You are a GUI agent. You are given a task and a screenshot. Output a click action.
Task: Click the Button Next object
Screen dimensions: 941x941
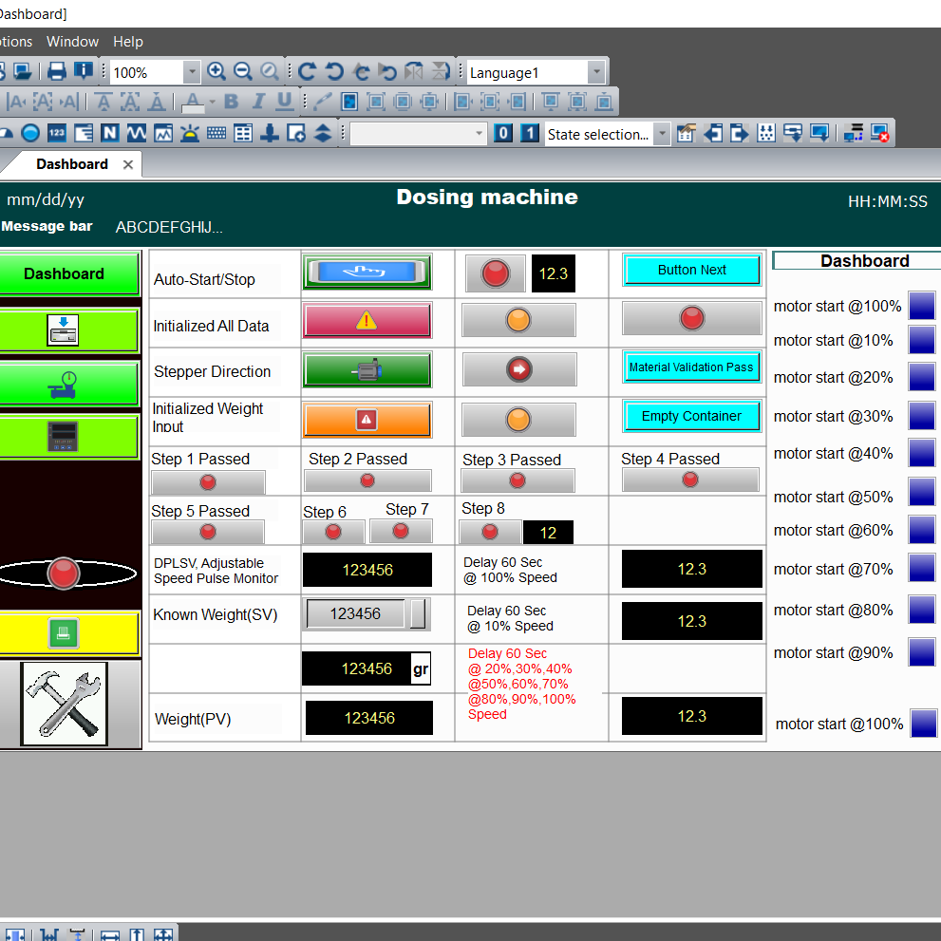point(691,270)
